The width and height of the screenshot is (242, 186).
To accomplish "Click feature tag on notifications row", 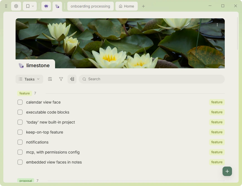I will (x=217, y=142).
